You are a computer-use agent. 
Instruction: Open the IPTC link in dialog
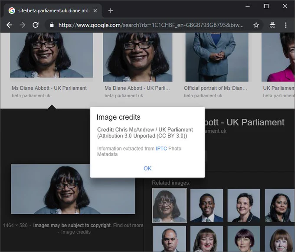[161, 149]
